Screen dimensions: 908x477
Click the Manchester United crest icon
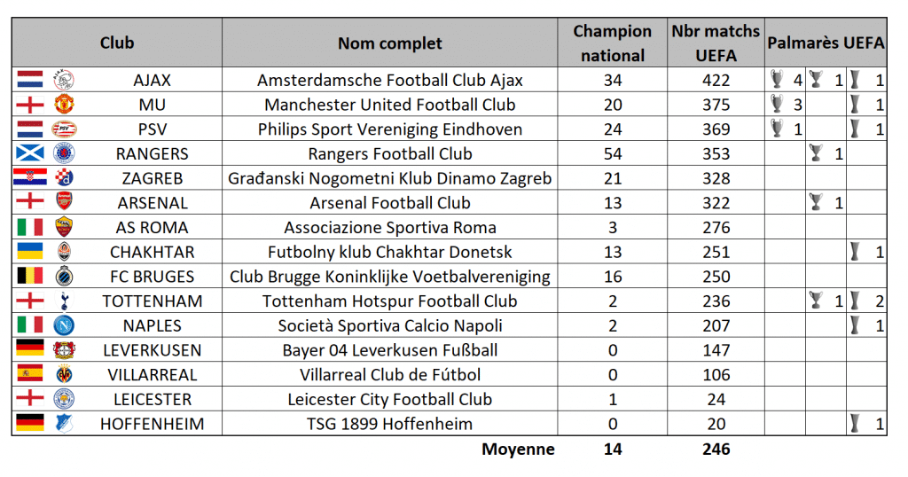click(x=64, y=105)
